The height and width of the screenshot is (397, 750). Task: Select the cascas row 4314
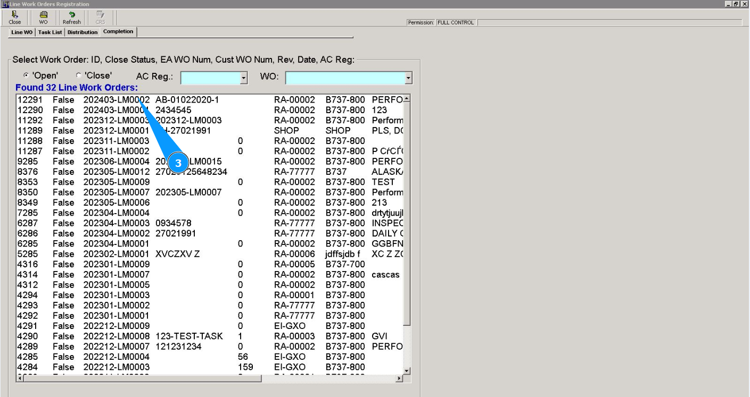pos(210,275)
